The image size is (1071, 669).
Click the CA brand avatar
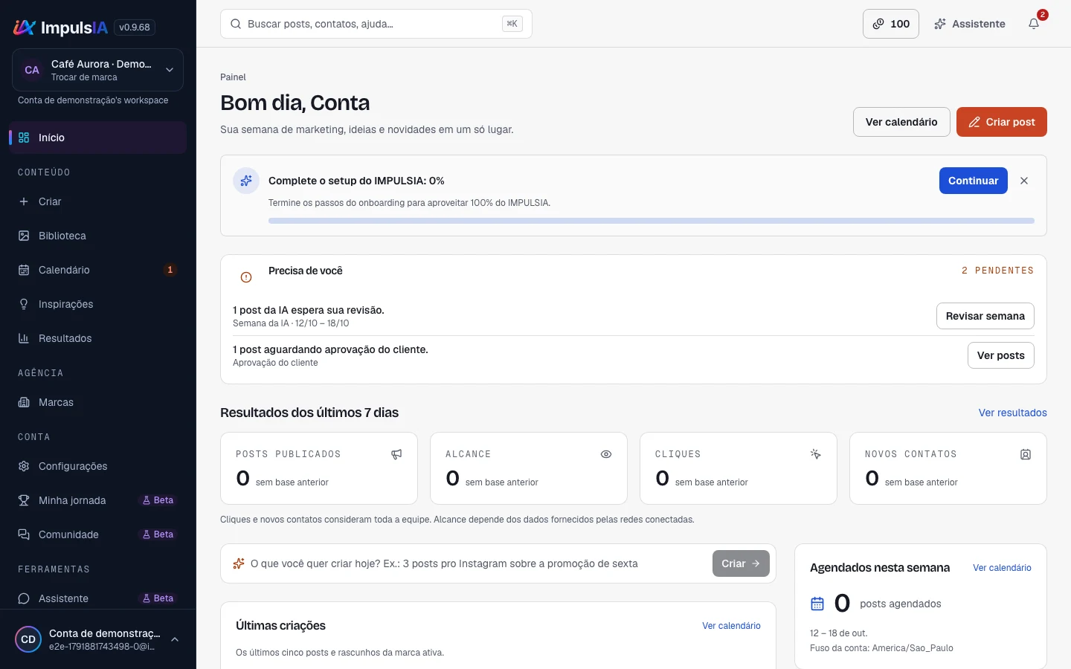pos(32,70)
